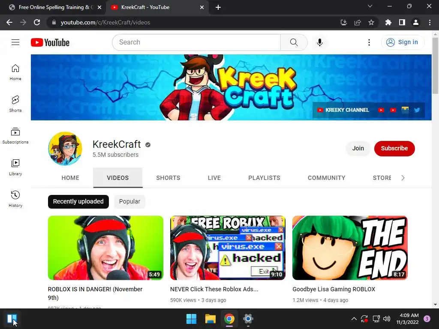This screenshot has width=439, height=329.
Task: Open NEVER Click These Roblox Ads thumbnail
Action: tap(228, 248)
